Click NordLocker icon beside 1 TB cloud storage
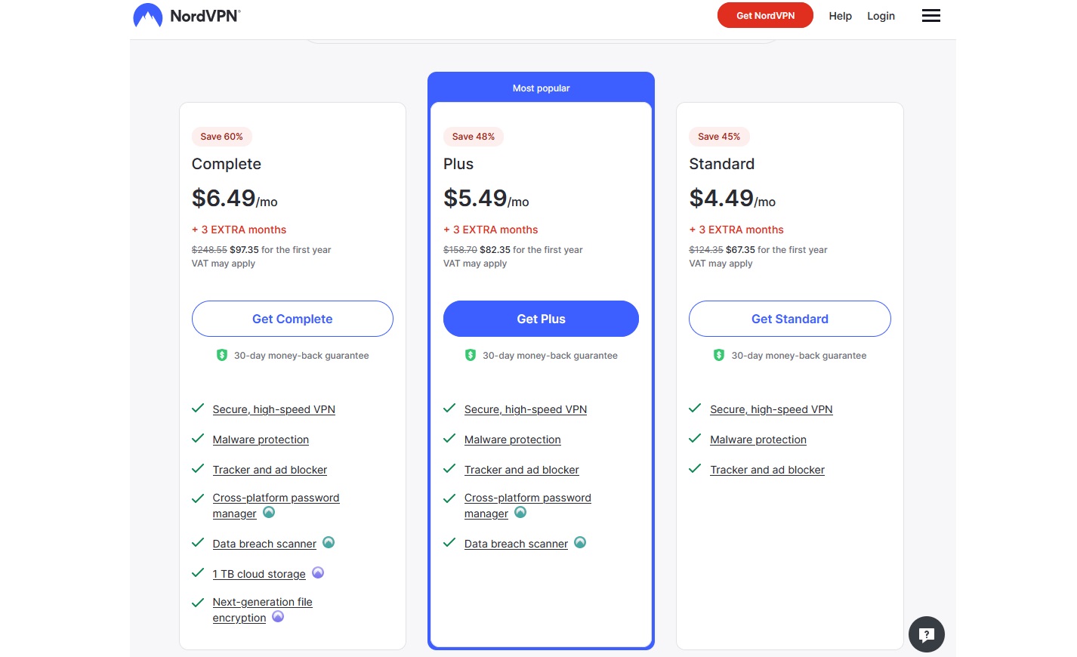The height and width of the screenshot is (657, 1077). click(x=318, y=572)
